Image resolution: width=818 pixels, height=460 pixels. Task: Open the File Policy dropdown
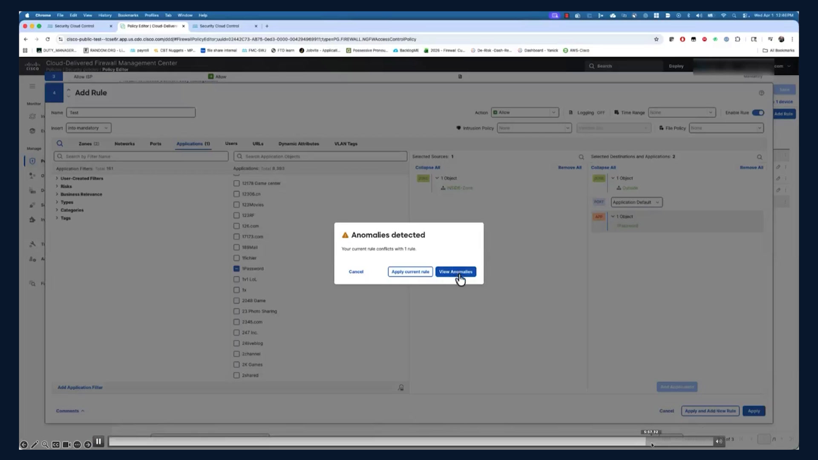point(726,128)
